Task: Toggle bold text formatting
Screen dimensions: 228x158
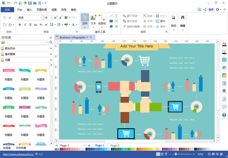Action: [20, 25]
